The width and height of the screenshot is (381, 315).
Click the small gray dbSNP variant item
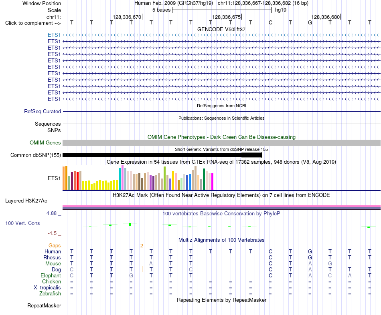(x=251, y=155)
